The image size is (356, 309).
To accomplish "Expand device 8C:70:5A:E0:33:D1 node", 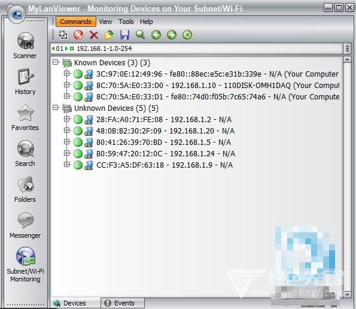I will point(67,96).
